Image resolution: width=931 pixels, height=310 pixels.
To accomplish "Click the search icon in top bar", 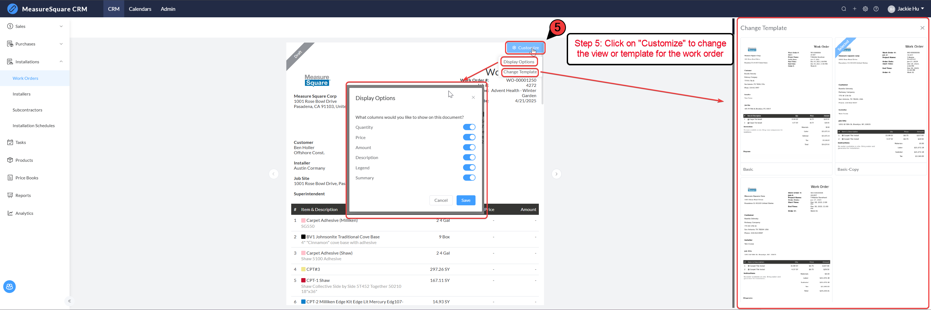I will [x=844, y=9].
